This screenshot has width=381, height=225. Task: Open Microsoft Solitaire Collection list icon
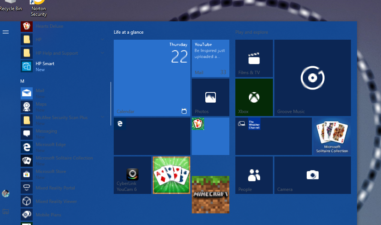[x=27, y=161]
